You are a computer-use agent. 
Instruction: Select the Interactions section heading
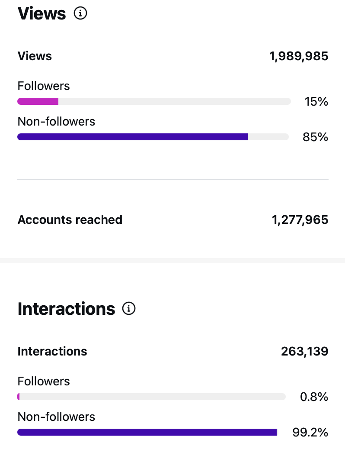[66, 308]
